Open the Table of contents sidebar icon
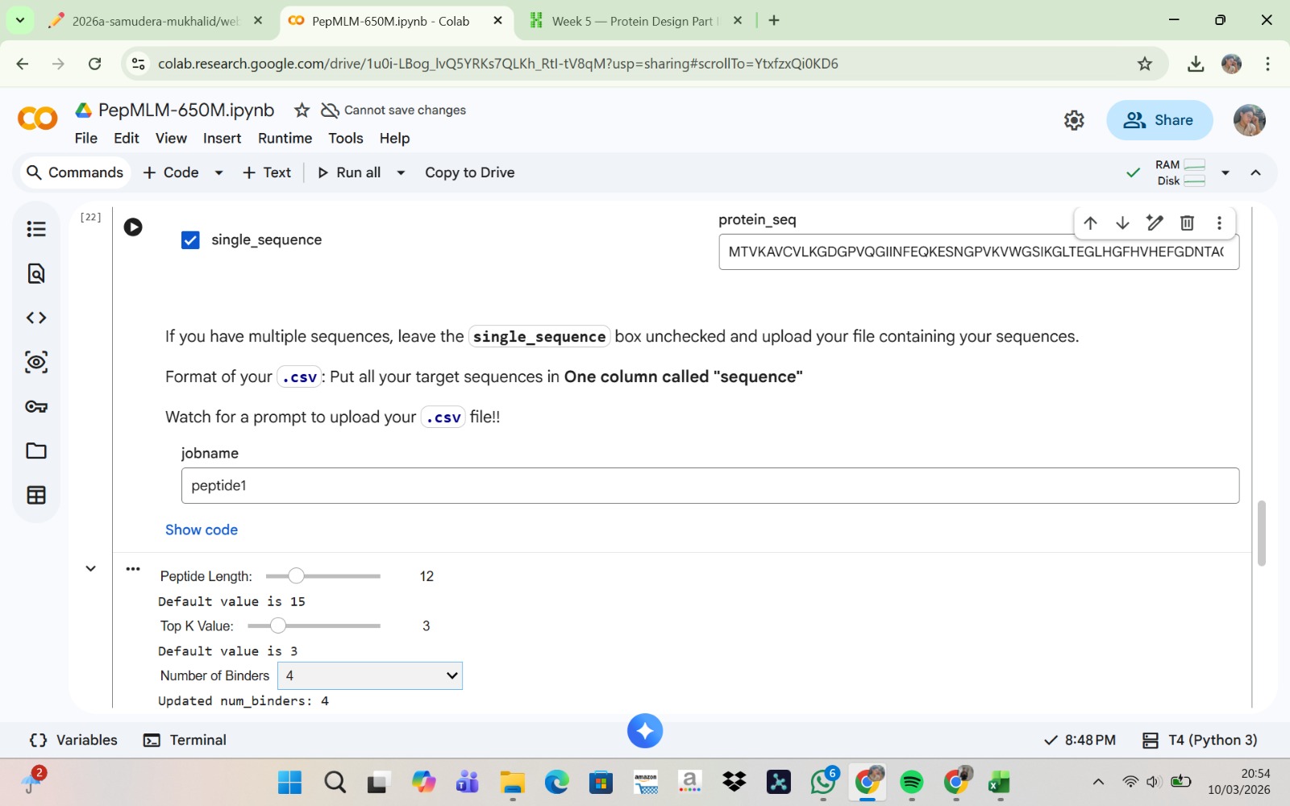The height and width of the screenshot is (806, 1290). click(36, 229)
